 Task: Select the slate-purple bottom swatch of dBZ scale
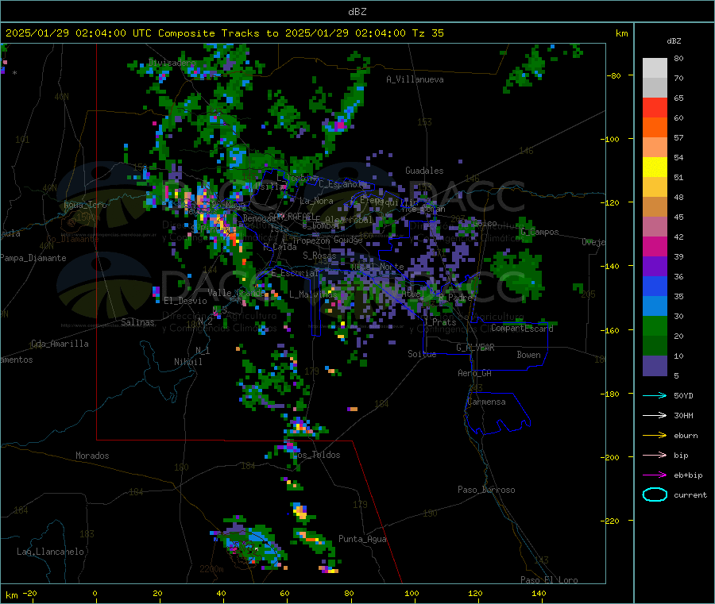point(655,366)
